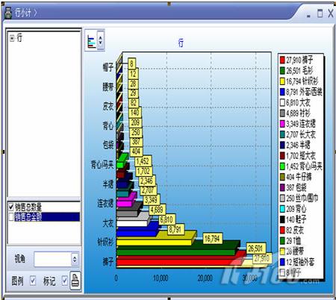Screen dimensions: 336x300
Task: Click the magenta 连衣裙 legend swatch
Action: coord(282,124)
